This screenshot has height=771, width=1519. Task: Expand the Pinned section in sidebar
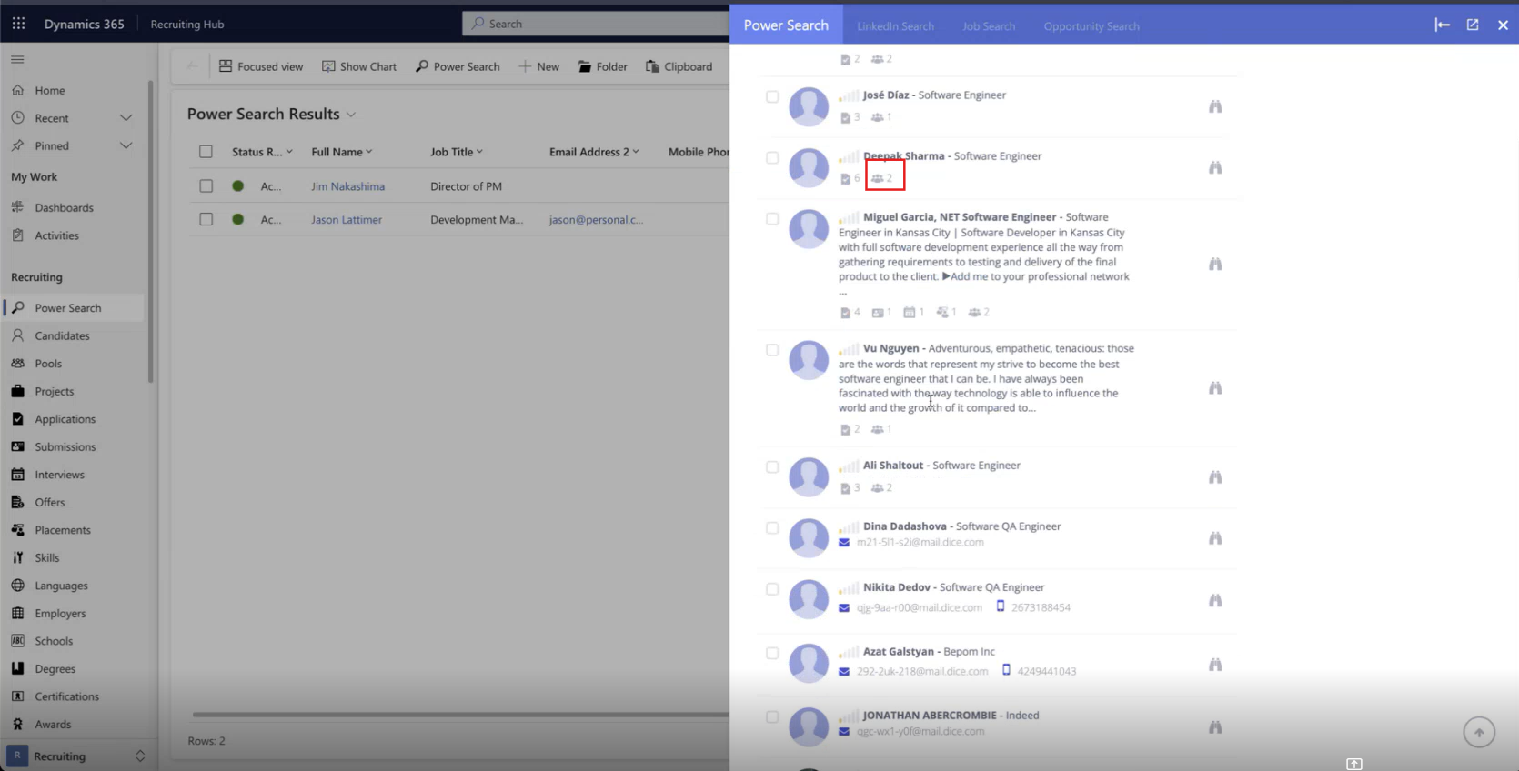(126, 145)
